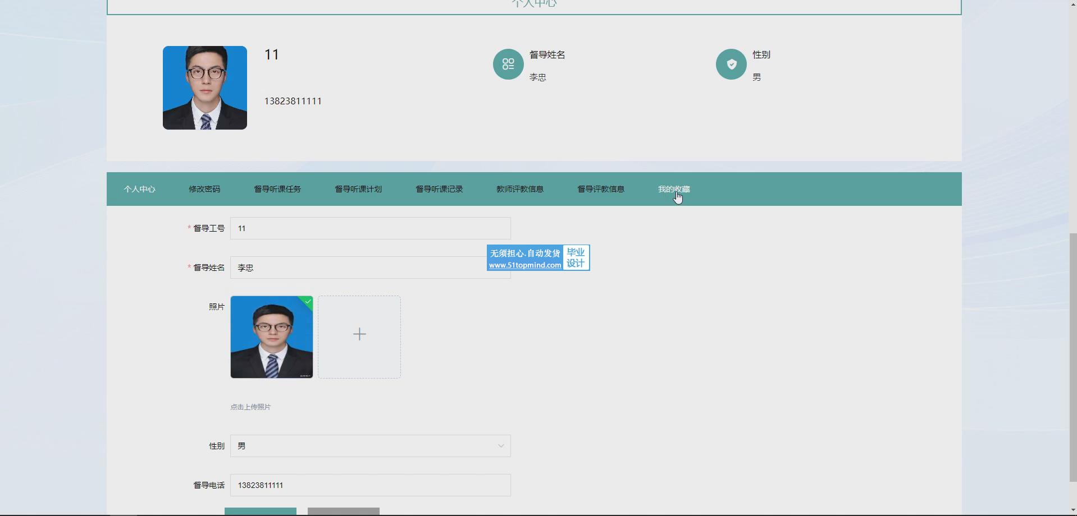
Task: Click the 督导电话 input field
Action: (x=370, y=485)
